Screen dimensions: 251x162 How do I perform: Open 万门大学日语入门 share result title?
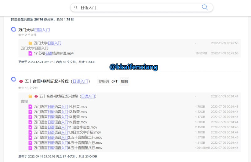pyautogui.click(x=34, y=30)
